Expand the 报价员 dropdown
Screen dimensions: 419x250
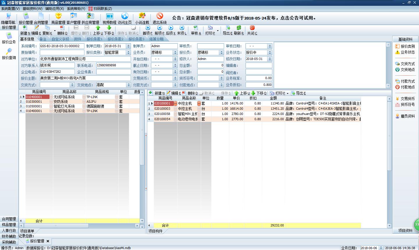tap(221, 52)
